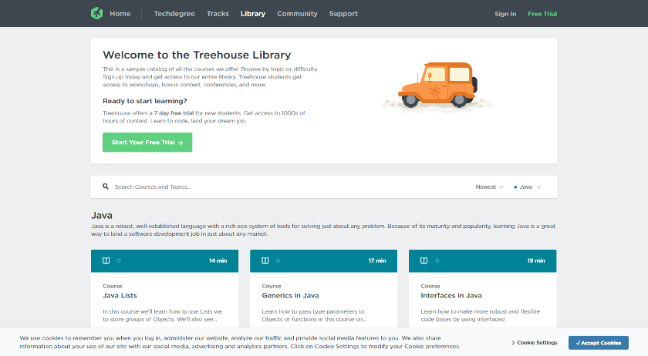Open the Tracks menu item

click(218, 14)
